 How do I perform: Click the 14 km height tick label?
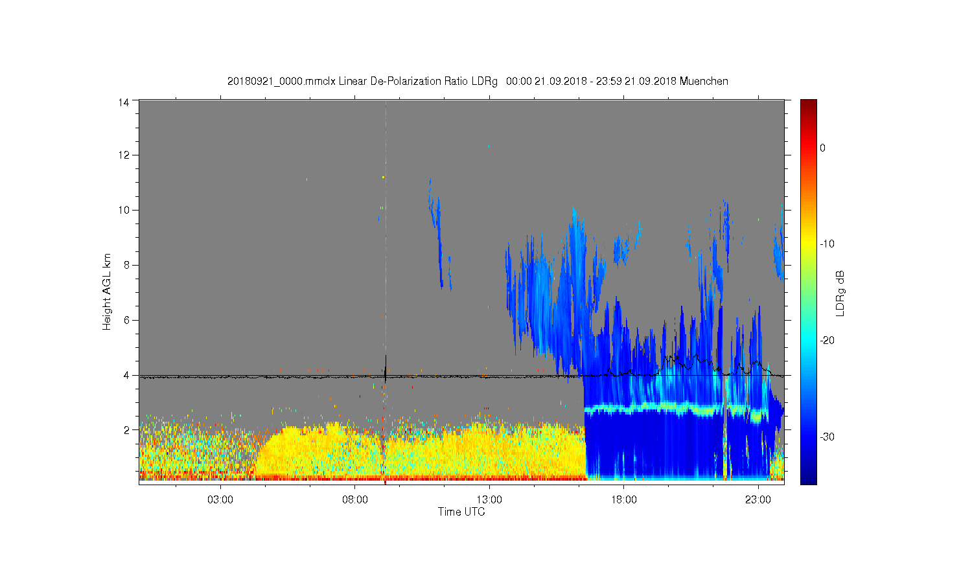(x=124, y=101)
